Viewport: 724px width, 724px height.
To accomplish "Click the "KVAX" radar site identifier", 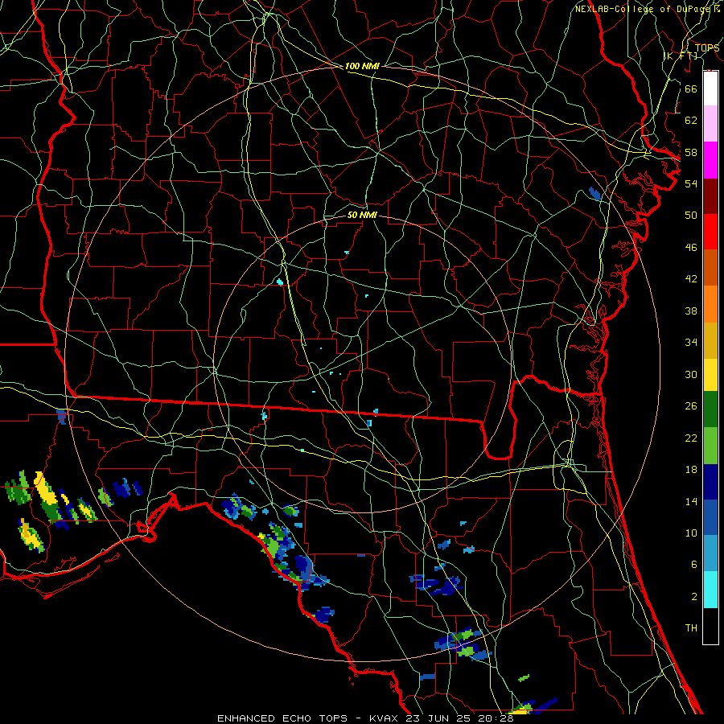I will [x=385, y=718].
